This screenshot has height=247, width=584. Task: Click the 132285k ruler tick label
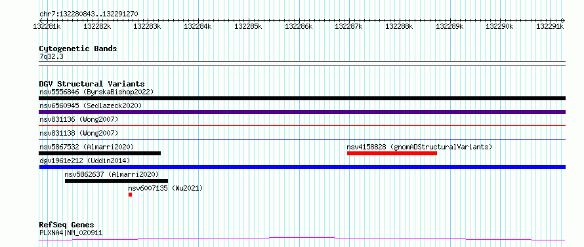coord(248,26)
